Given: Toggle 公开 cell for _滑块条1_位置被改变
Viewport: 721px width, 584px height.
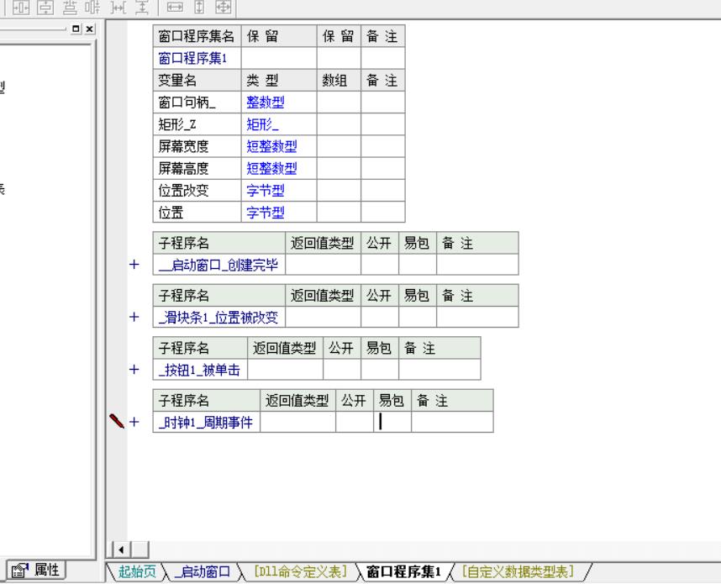Looking at the screenshot, I should [x=379, y=318].
